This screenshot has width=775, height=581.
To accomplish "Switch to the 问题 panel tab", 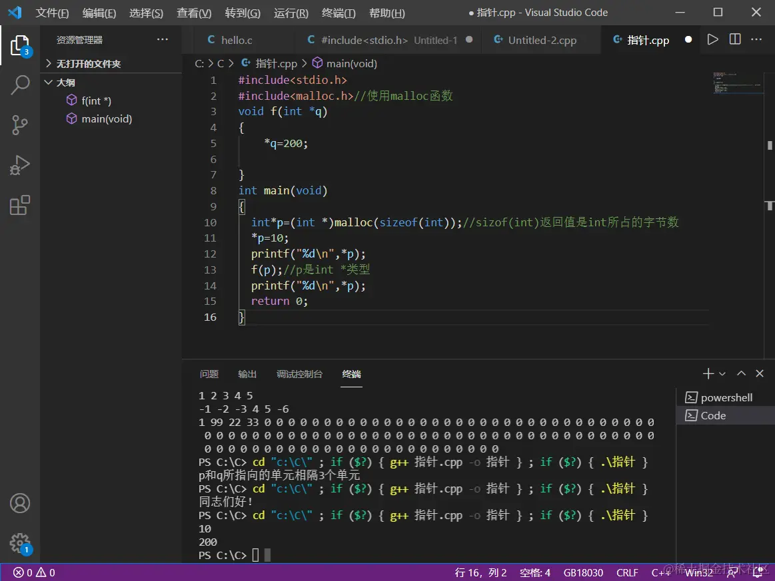I will pyautogui.click(x=209, y=374).
